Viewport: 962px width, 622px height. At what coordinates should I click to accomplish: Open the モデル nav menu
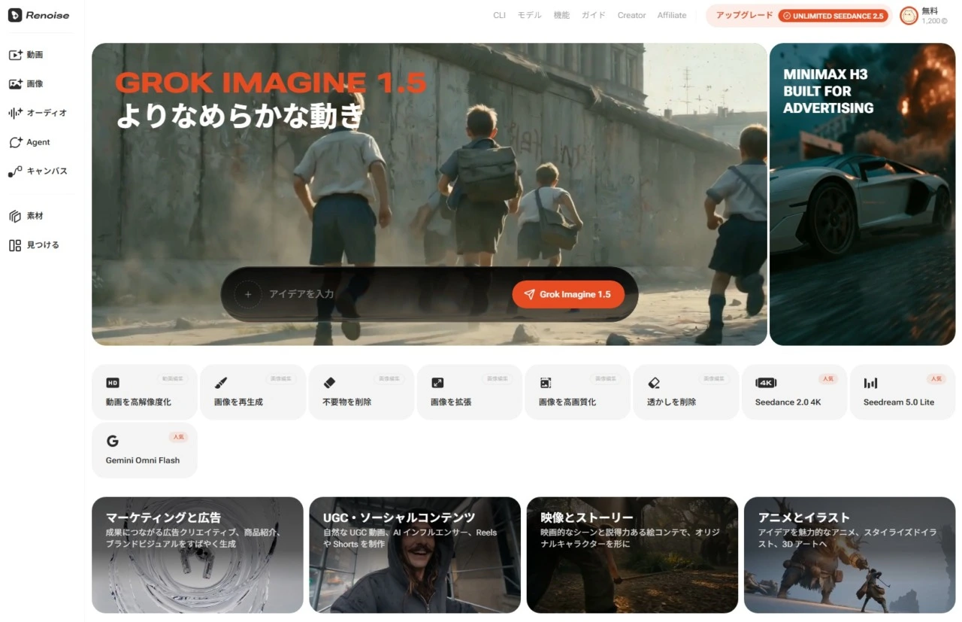(529, 15)
